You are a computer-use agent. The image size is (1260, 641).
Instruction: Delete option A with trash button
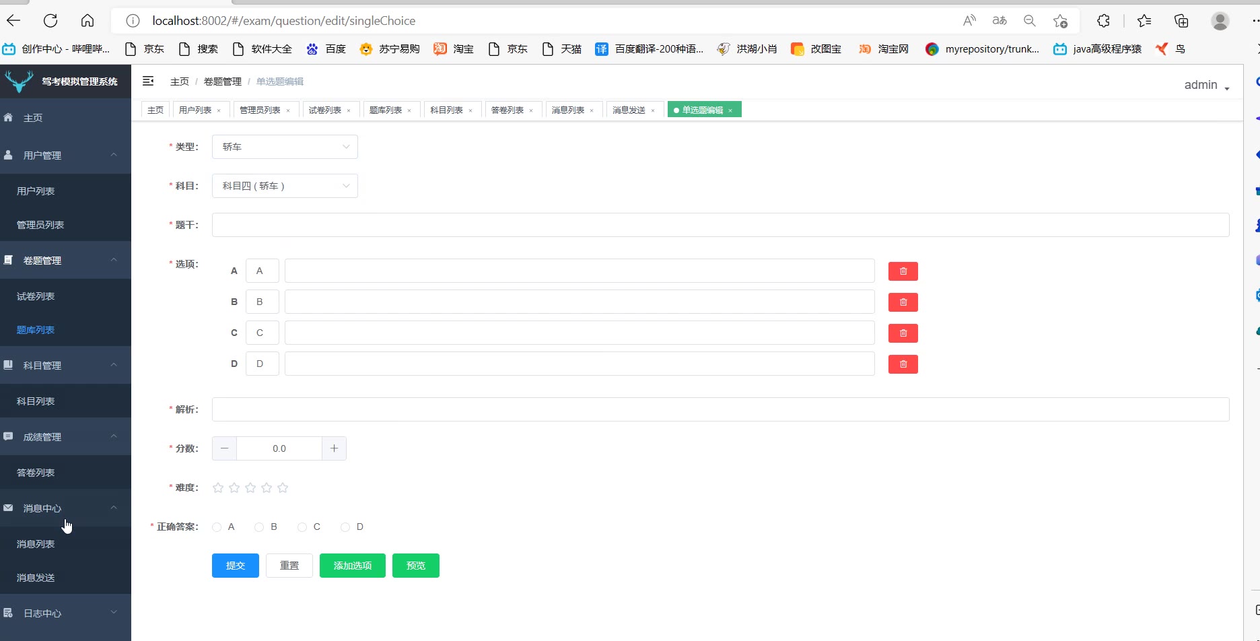[x=903, y=271]
